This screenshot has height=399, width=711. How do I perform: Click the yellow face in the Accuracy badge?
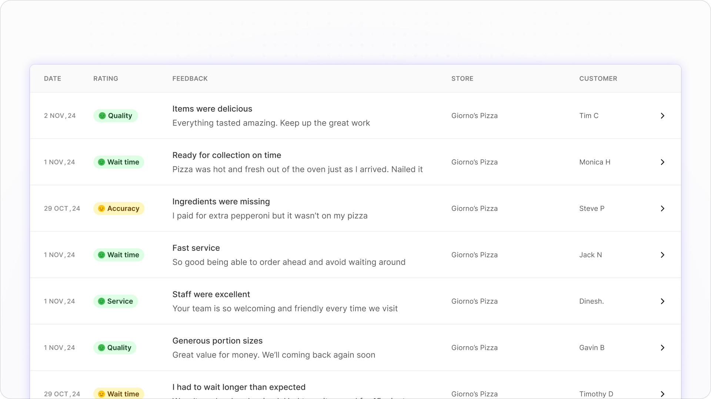(x=101, y=208)
